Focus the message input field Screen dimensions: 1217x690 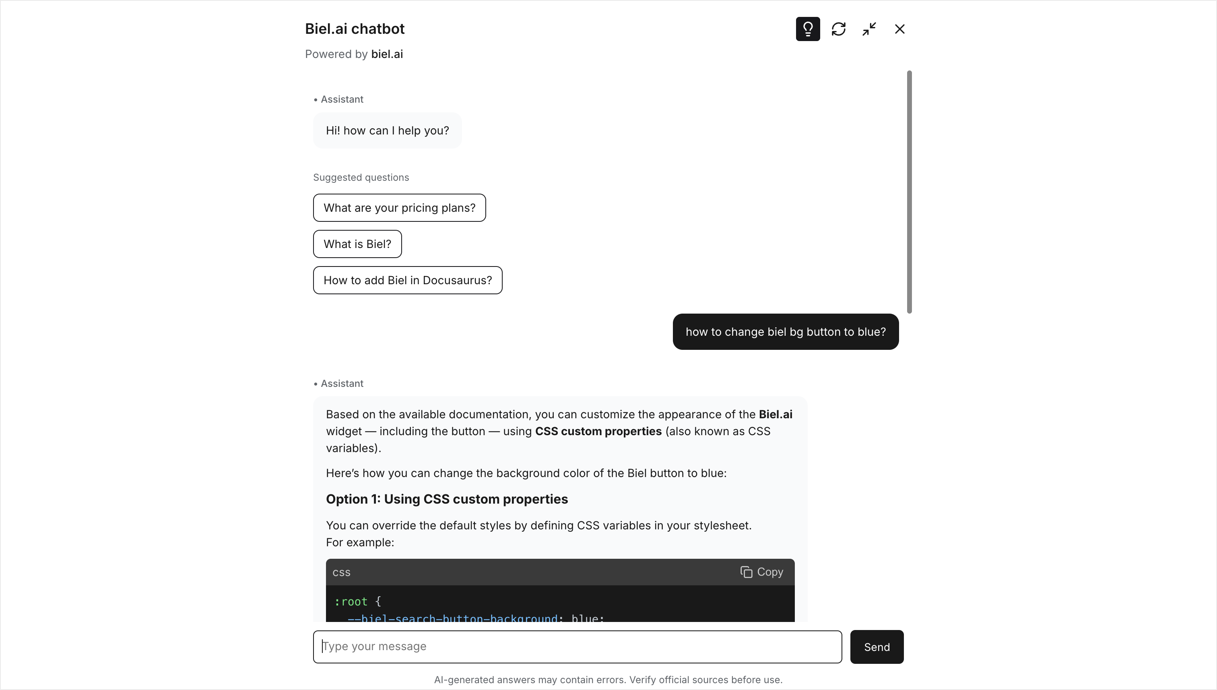pyautogui.click(x=577, y=647)
